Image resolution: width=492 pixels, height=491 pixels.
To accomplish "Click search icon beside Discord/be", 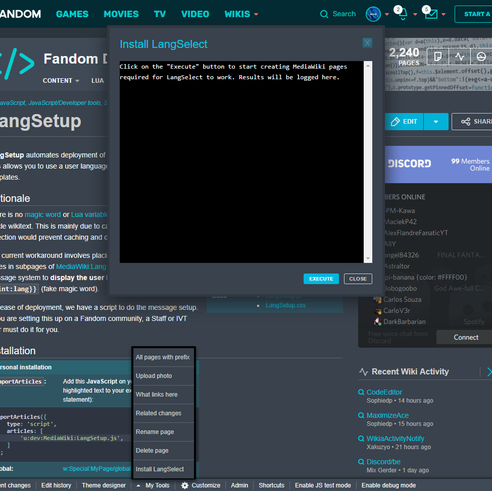I will tap(361, 462).
